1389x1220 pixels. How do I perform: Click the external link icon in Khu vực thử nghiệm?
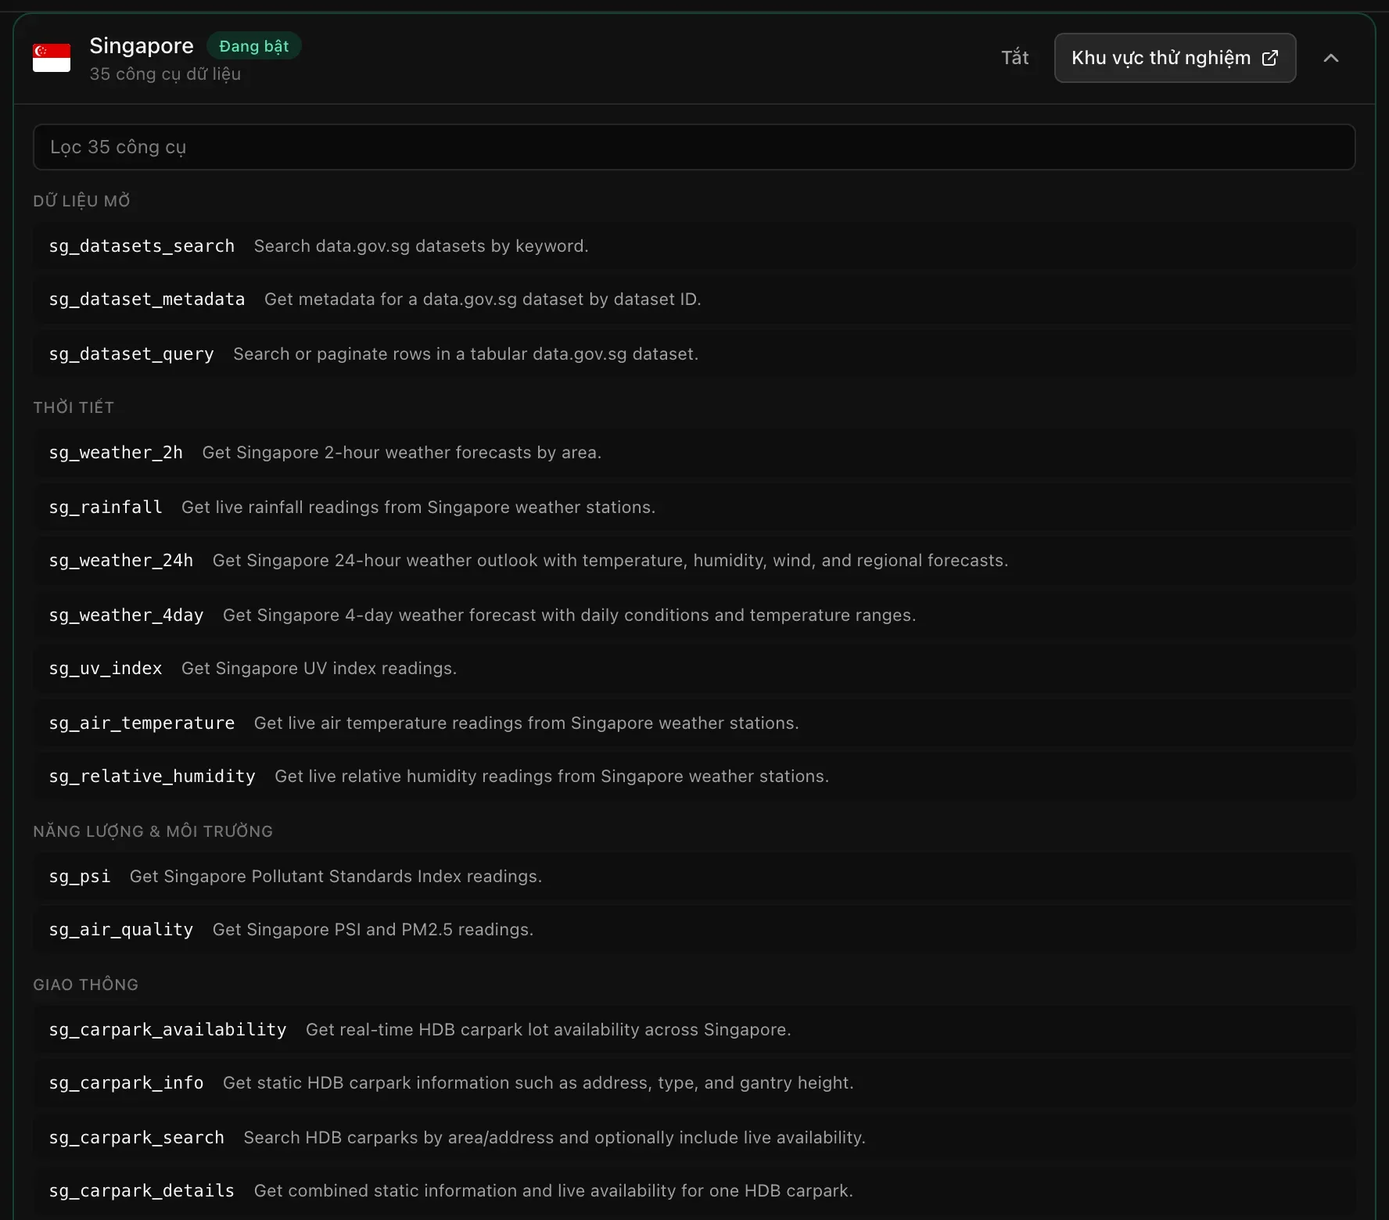1270,58
